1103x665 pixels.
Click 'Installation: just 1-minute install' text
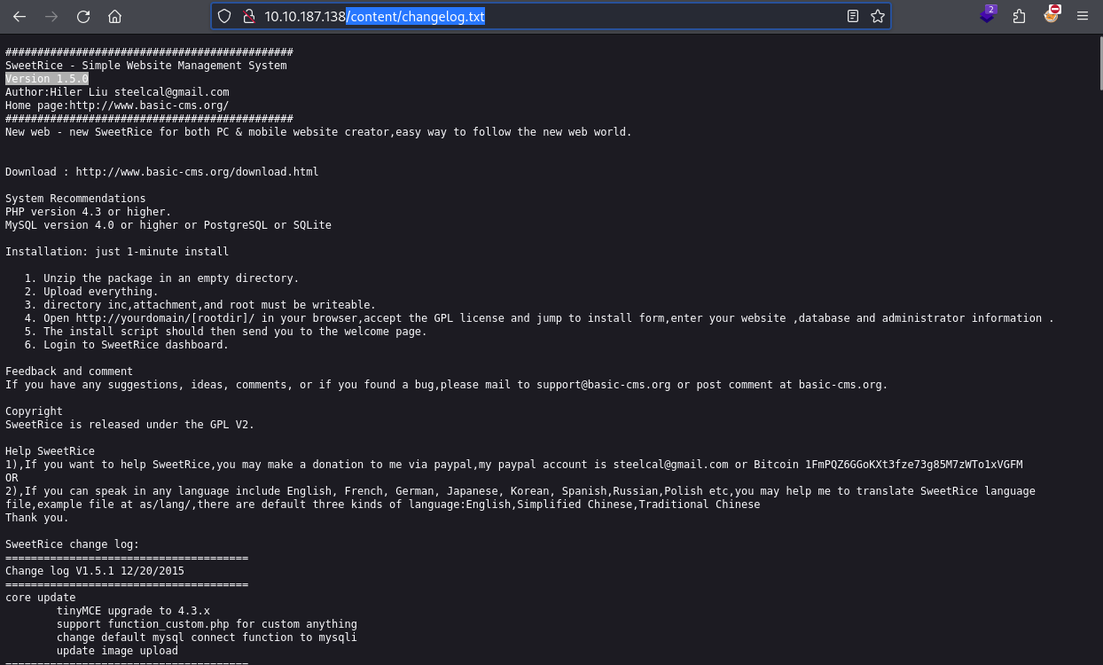pos(117,252)
